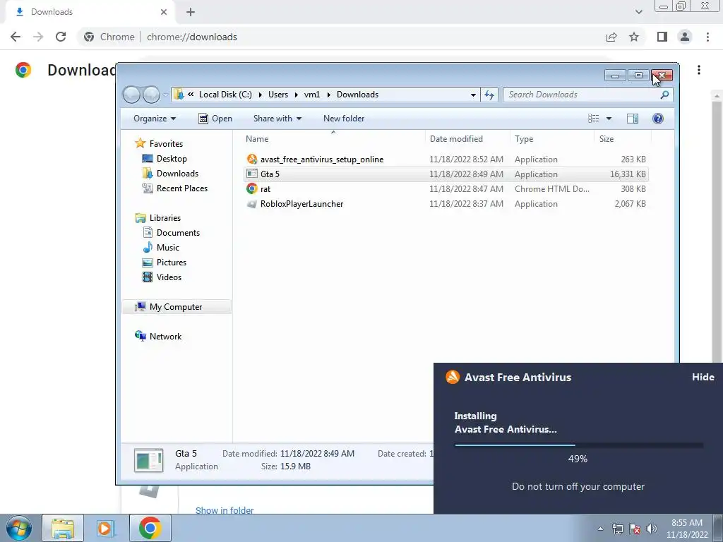Image resolution: width=723 pixels, height=542 pixels.
Task: Open Windows Media Player taskbar icon
Action: tap(104, 528)
